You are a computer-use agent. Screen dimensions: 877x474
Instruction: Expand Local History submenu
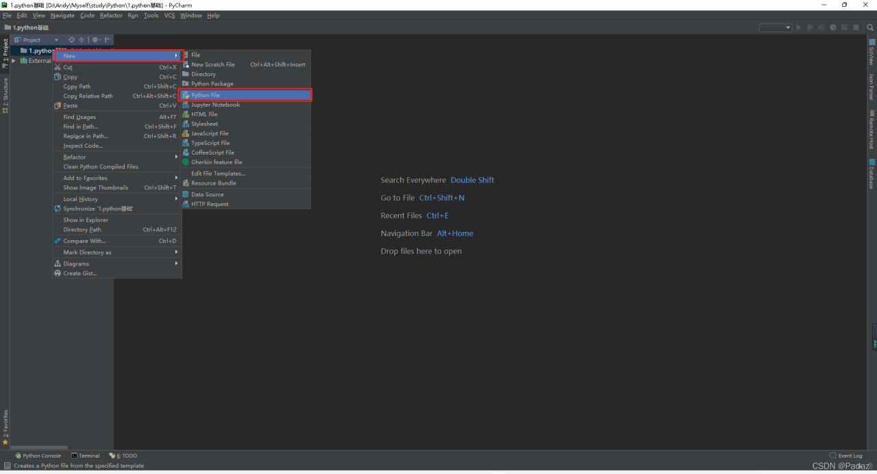[x=117, y=199]
